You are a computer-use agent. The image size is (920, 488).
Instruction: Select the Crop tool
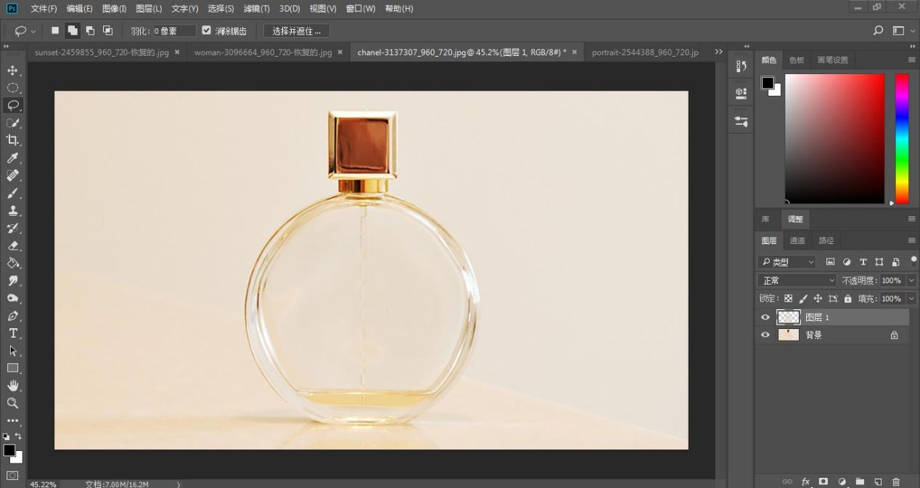pos(12,140)
